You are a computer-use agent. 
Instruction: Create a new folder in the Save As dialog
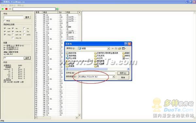point(120,49)
